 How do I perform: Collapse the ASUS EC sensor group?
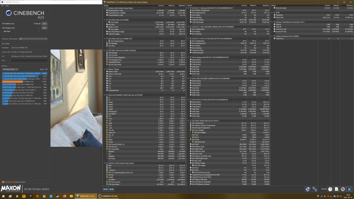pyautogui.click(x=104, y=163)
